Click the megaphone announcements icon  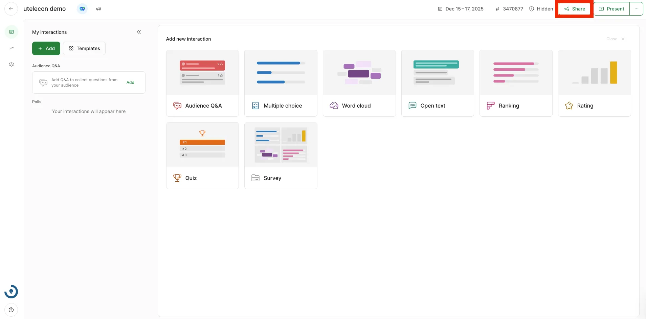(98, 9)
